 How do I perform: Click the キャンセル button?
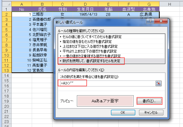pos(151,113)
